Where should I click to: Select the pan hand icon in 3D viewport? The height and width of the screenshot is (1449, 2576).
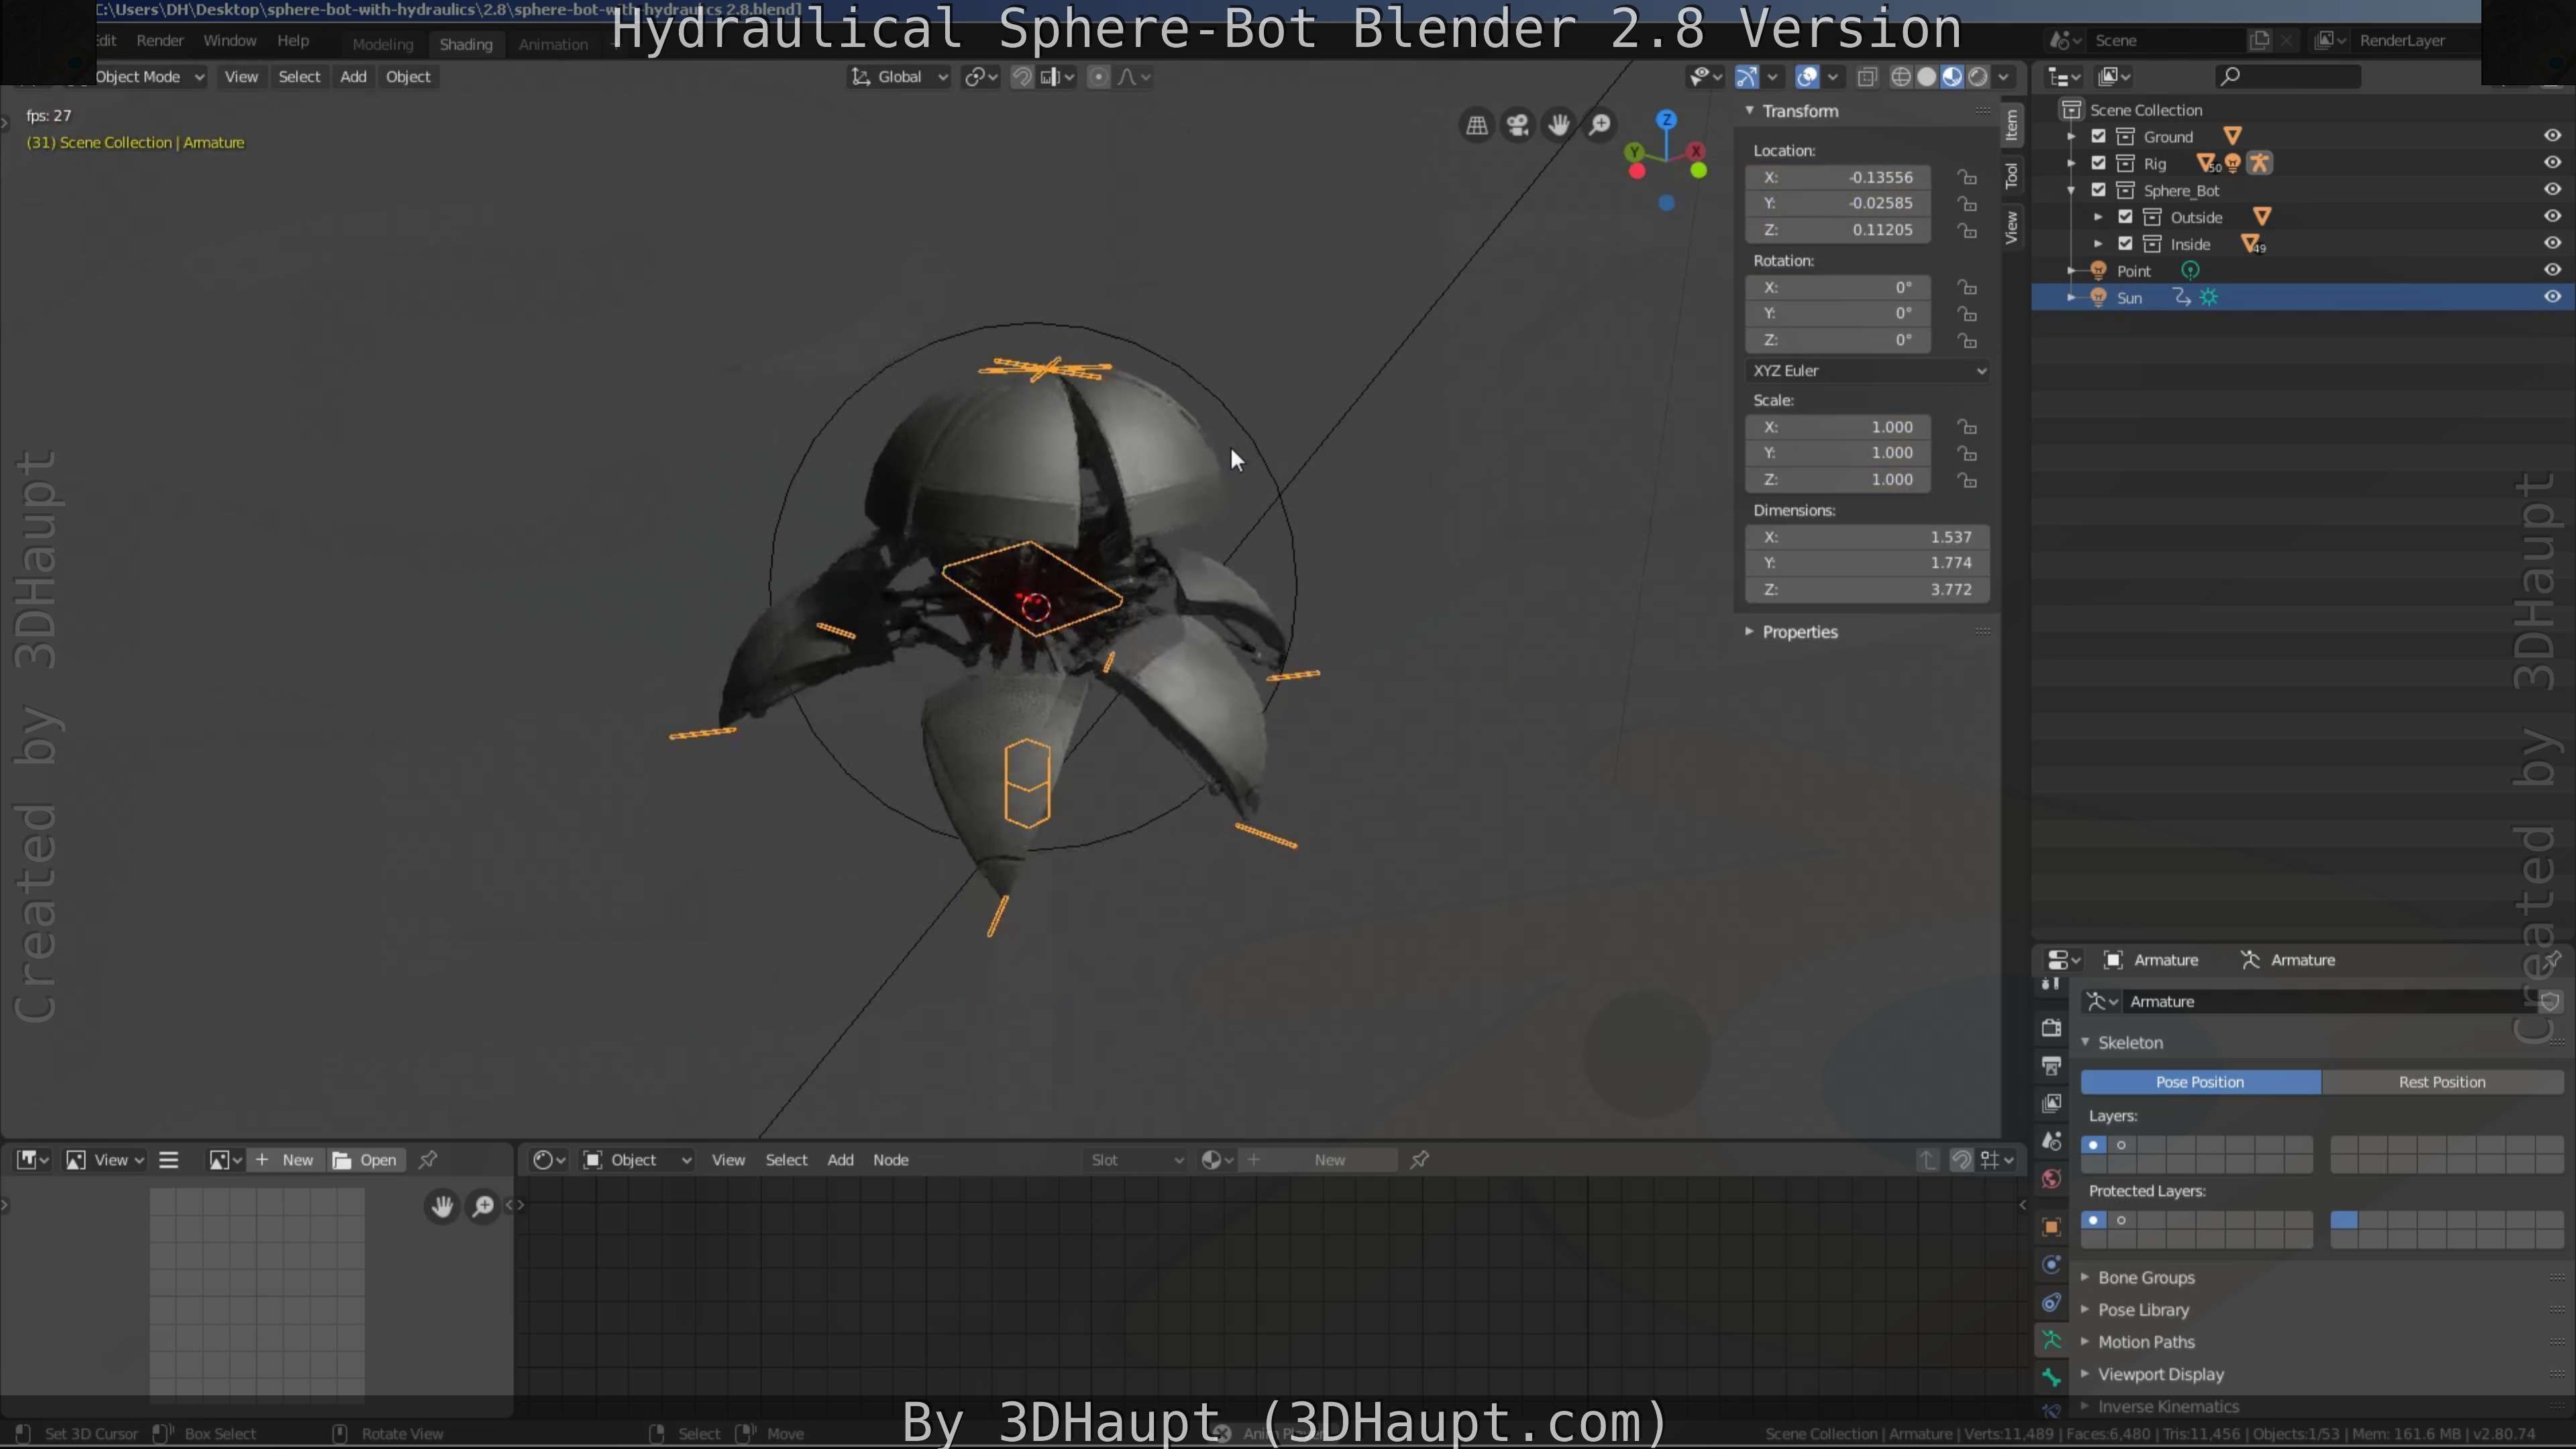click(1559, 125)
